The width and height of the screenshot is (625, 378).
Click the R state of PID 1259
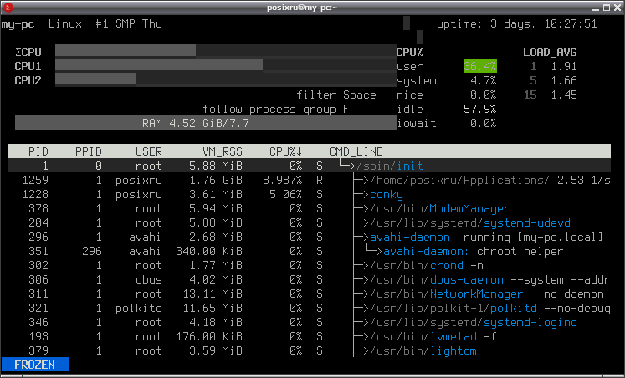(320, 181)
